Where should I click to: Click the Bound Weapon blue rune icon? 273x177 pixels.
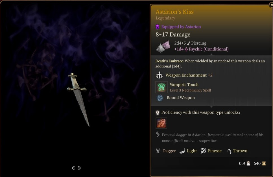[160, 98]
